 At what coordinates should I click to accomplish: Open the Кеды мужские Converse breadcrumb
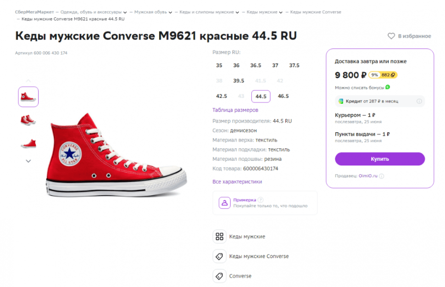point(316,12)
